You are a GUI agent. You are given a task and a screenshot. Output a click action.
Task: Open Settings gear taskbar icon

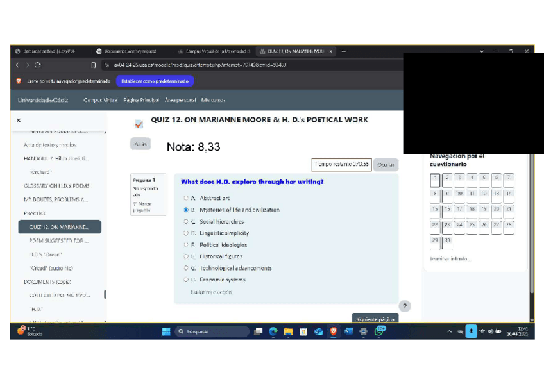point(363,331)
